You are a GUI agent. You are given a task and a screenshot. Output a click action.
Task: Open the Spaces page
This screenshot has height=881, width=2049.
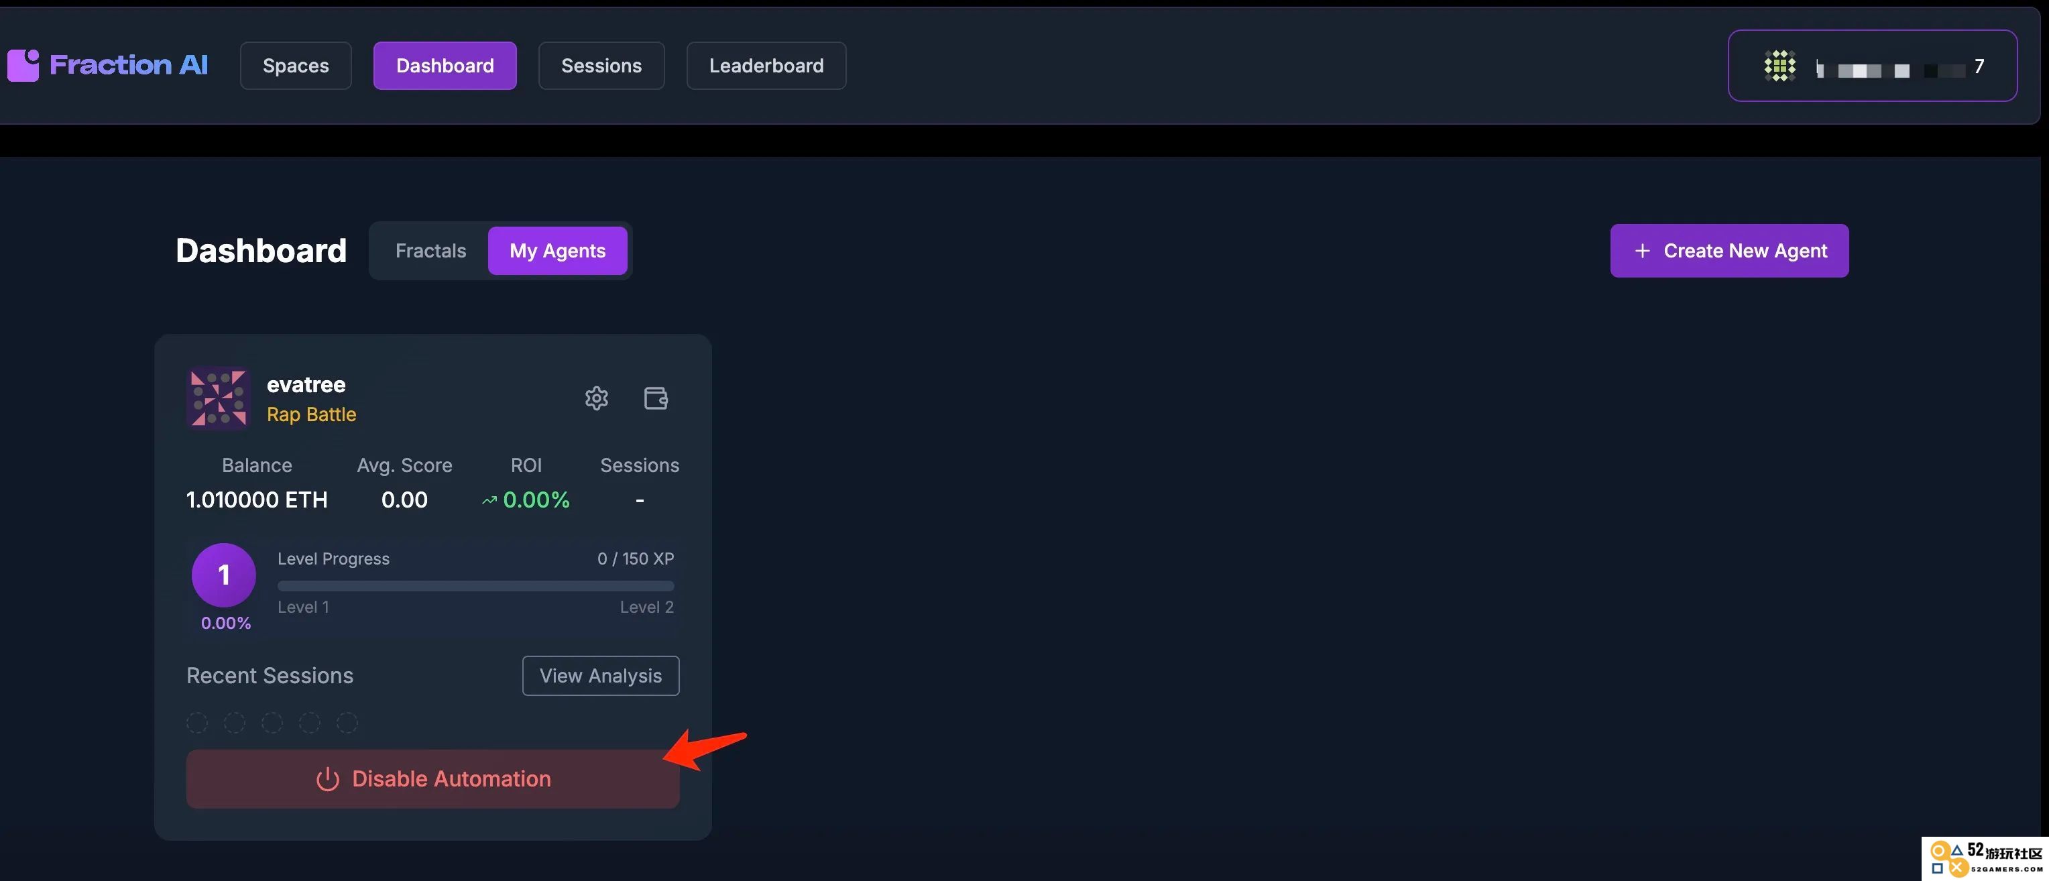pyautogui.click(x=296, y=65)
